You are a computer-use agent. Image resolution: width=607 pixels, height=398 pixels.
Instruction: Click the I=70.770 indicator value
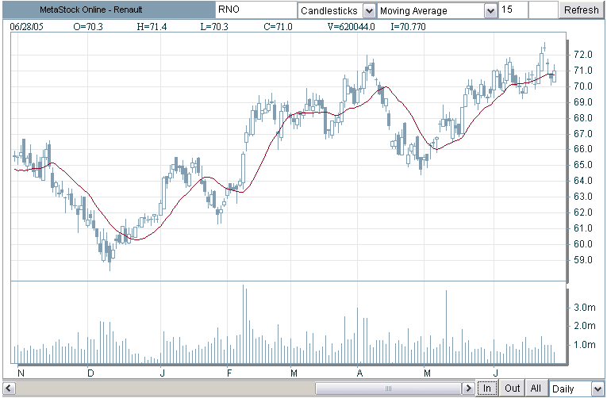(x=408, y=27)
